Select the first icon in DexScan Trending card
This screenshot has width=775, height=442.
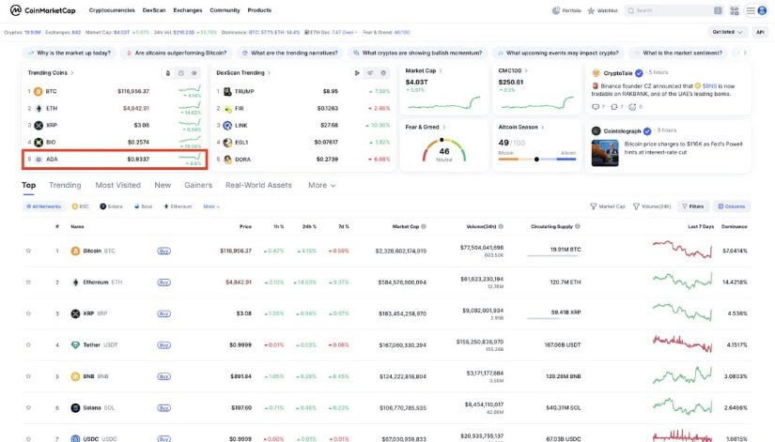357,73
